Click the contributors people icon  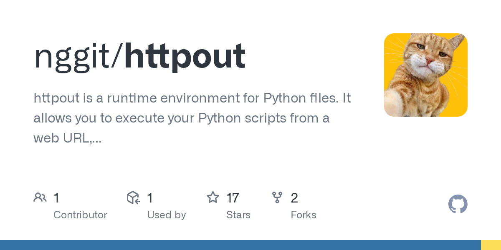click(40, 197)
